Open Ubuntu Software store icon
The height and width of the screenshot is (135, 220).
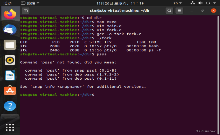(x=10, y=91)
